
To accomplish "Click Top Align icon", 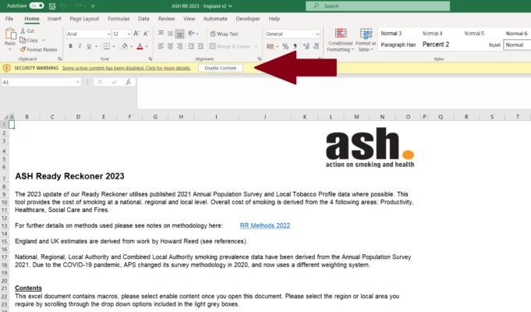I will pyautogui.click(x=161, y=34).
